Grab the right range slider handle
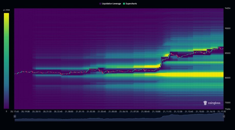 (224, 116)
